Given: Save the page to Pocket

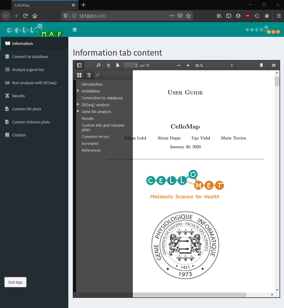Looking at the screenshot, I should click(x=180, y=16).
